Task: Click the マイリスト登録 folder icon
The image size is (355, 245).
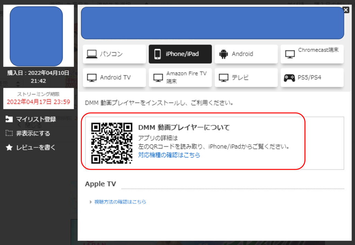Action: [x=9, y=119]
